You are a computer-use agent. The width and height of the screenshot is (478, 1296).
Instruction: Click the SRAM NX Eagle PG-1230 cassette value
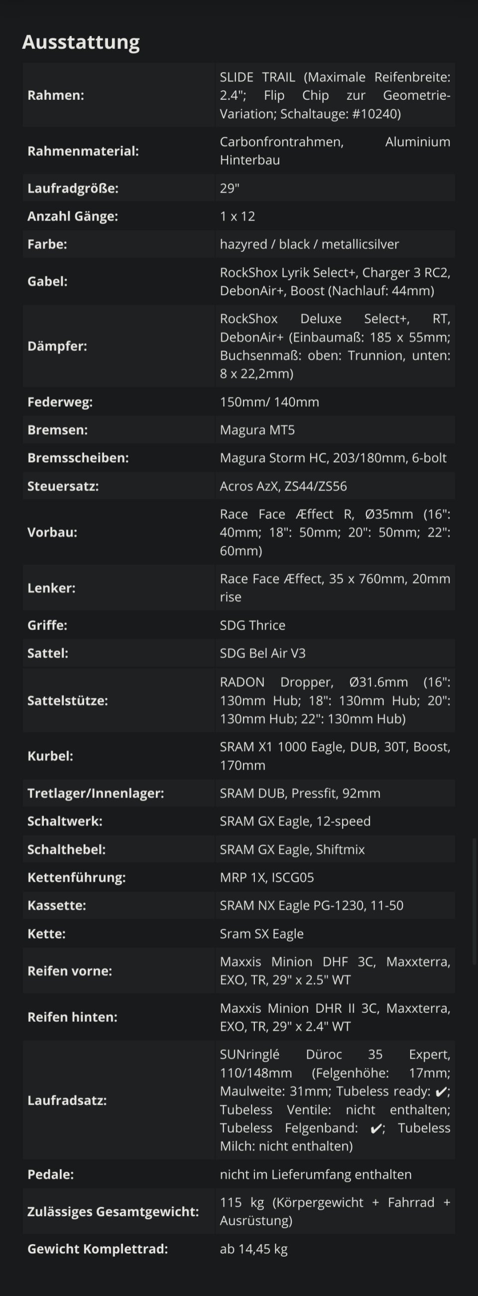312,905
